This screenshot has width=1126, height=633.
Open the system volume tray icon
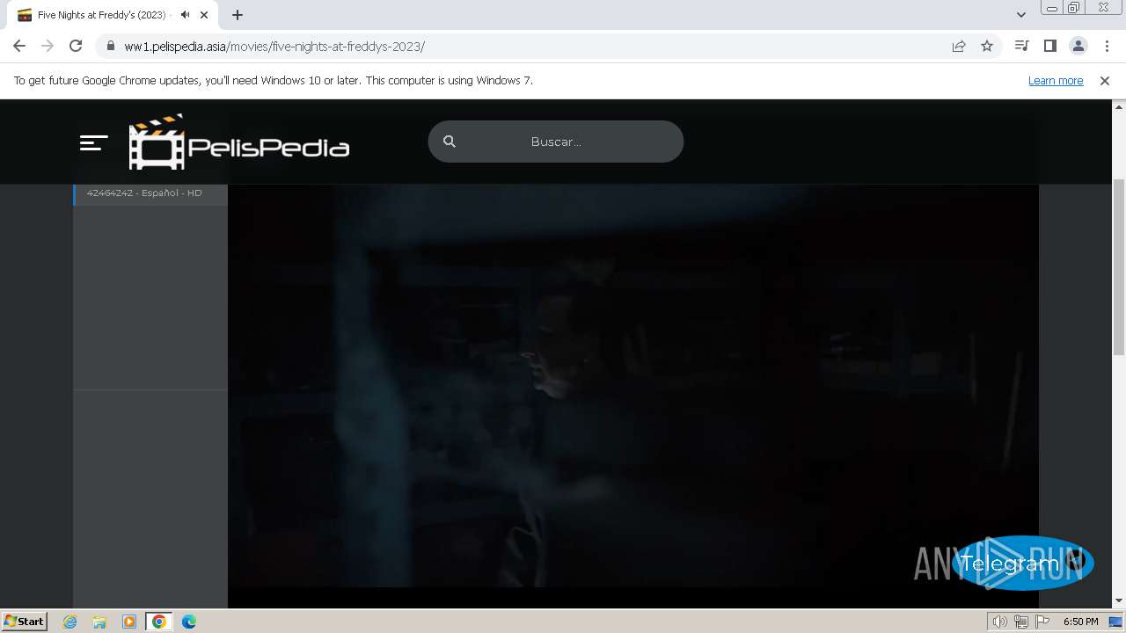tap(999, 622)
